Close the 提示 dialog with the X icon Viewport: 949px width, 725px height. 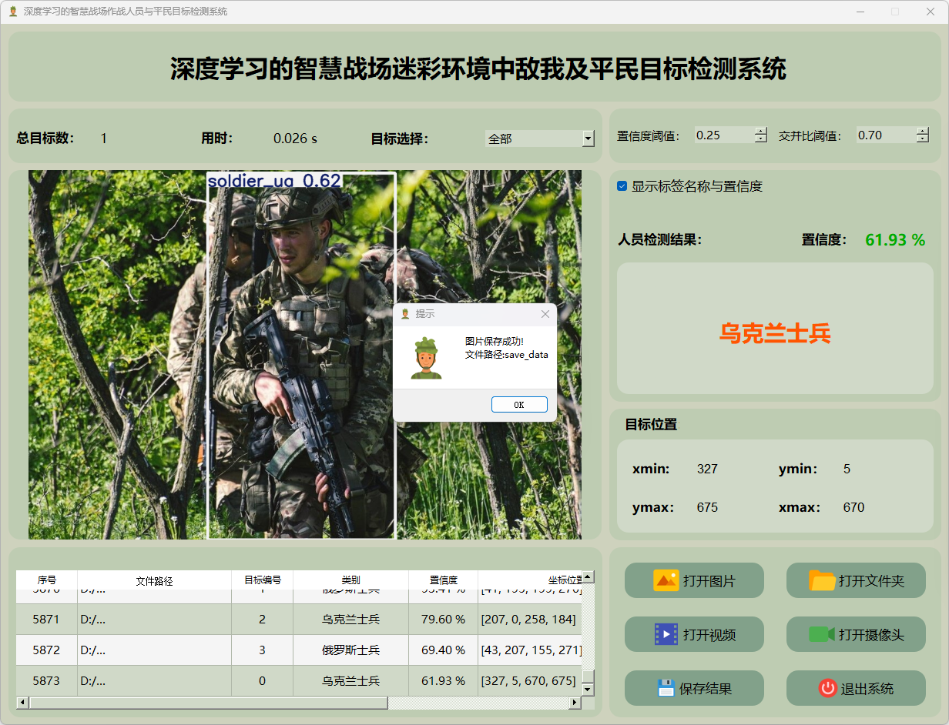[x=545, y=314]
